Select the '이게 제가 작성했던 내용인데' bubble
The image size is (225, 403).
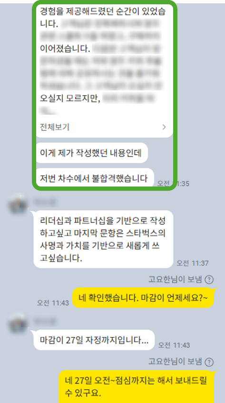92,153
